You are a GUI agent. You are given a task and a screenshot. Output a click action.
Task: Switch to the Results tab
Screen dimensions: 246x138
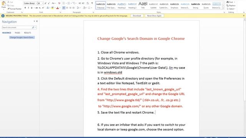tap(27, 33)
